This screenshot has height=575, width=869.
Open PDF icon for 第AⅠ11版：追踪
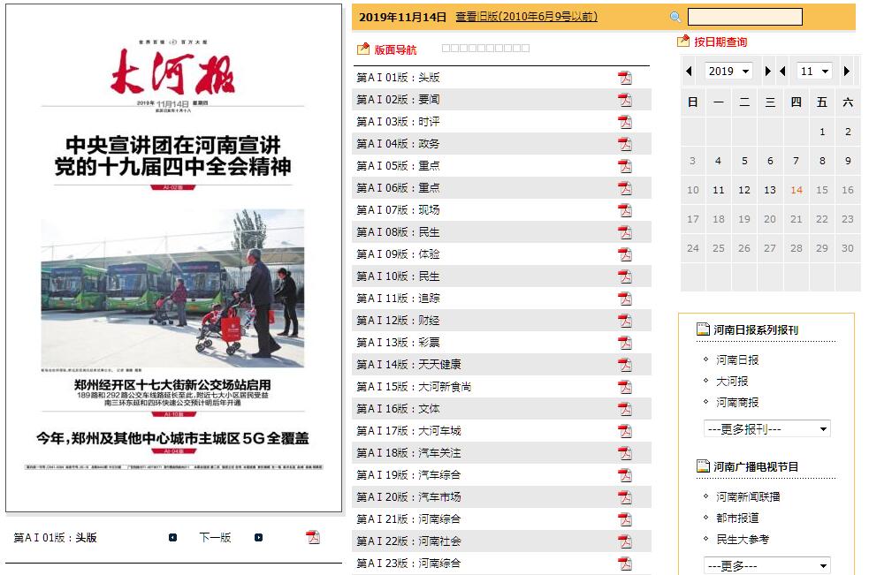point(625,299)
